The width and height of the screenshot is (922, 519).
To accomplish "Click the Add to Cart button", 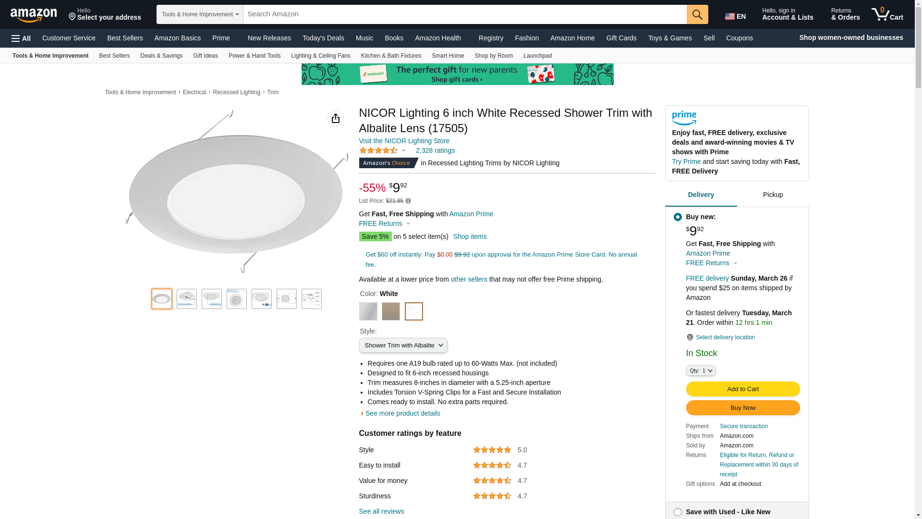I will [742, 389].
